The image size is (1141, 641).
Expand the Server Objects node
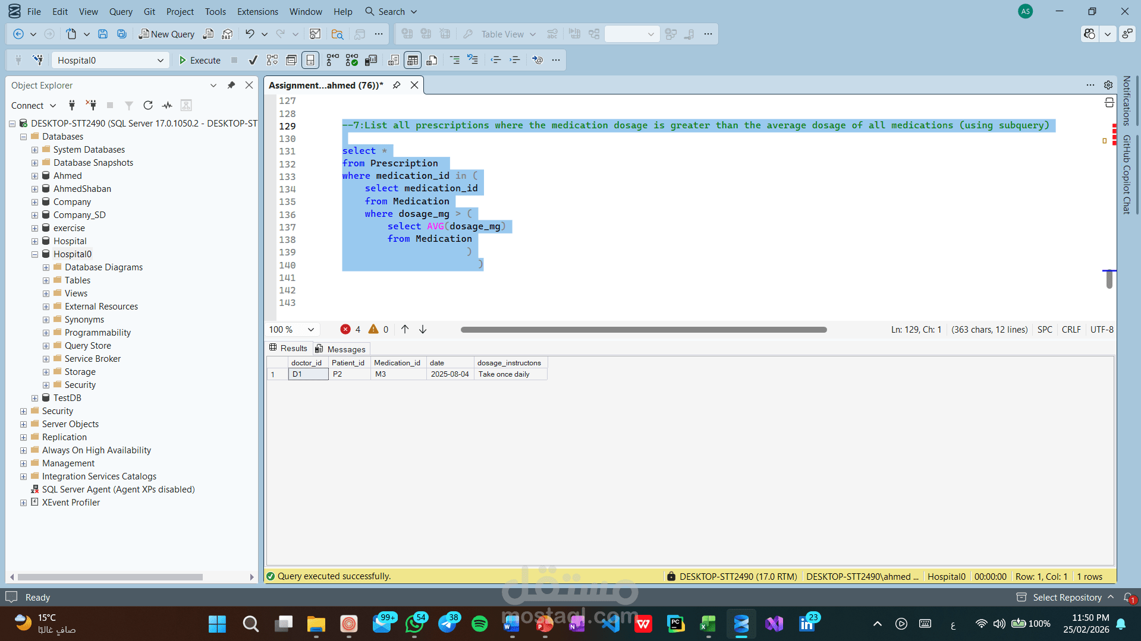(23, 424)
